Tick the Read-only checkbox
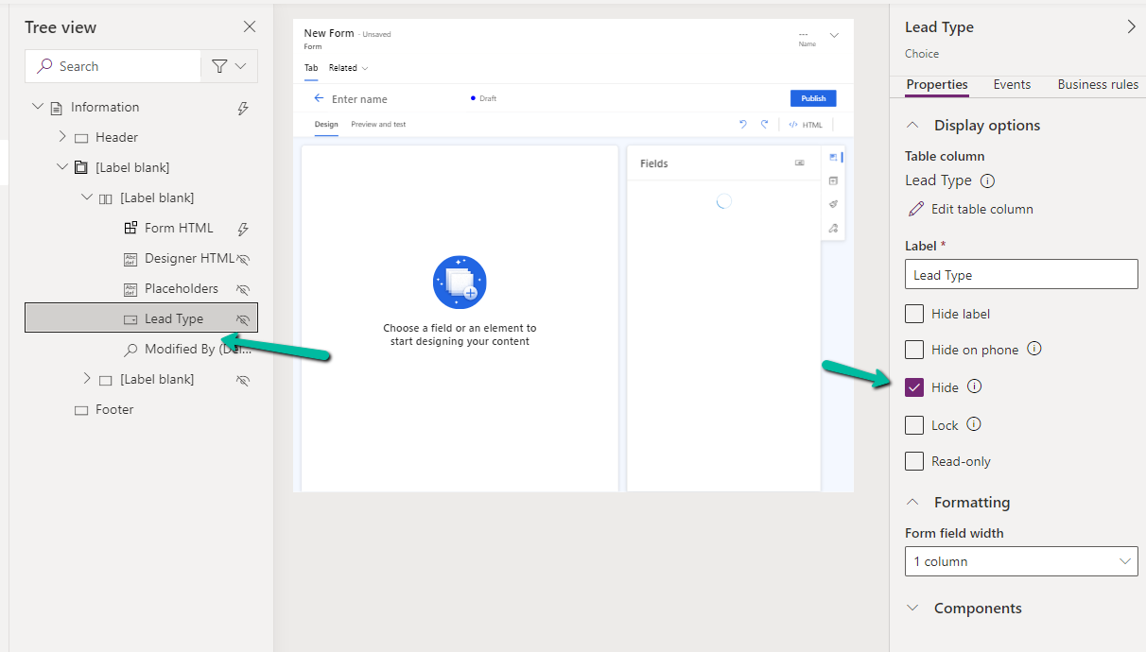The image size is (1146, 652). [x=914, y=461]
